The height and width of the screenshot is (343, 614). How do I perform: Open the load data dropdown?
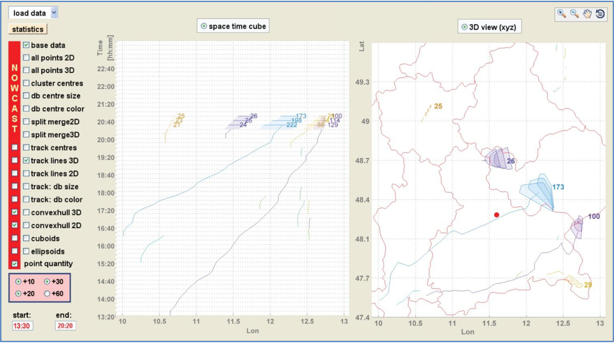34,13
